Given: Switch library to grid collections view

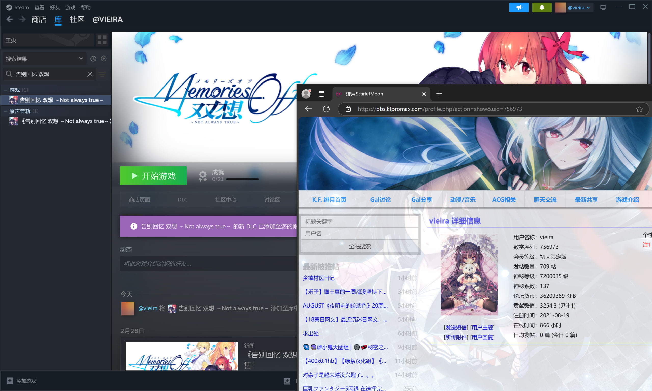Looking at the screenshot, I should 102,40.
